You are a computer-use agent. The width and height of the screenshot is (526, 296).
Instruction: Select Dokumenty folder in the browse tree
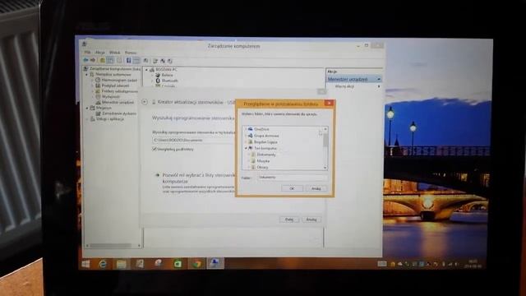[266, 155]
